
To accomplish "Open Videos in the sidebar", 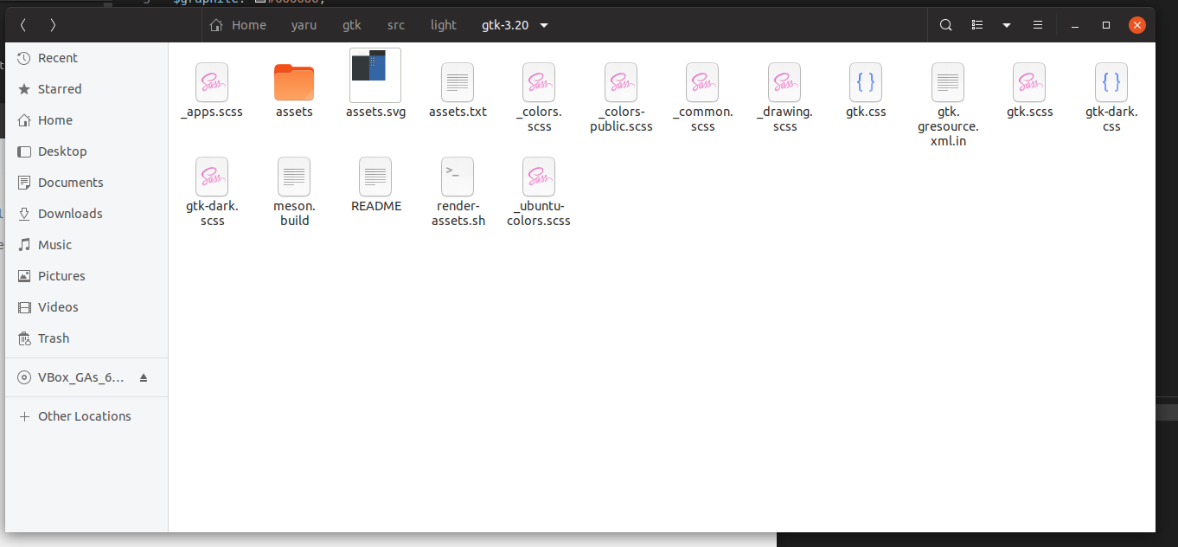I will click(x=86, y=307).
